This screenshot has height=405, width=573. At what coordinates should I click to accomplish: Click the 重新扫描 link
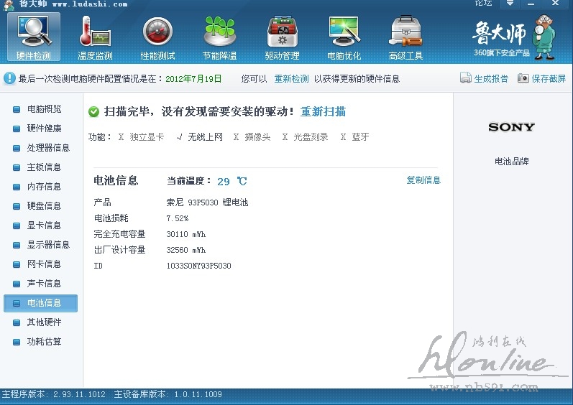(x=323, y=111)
